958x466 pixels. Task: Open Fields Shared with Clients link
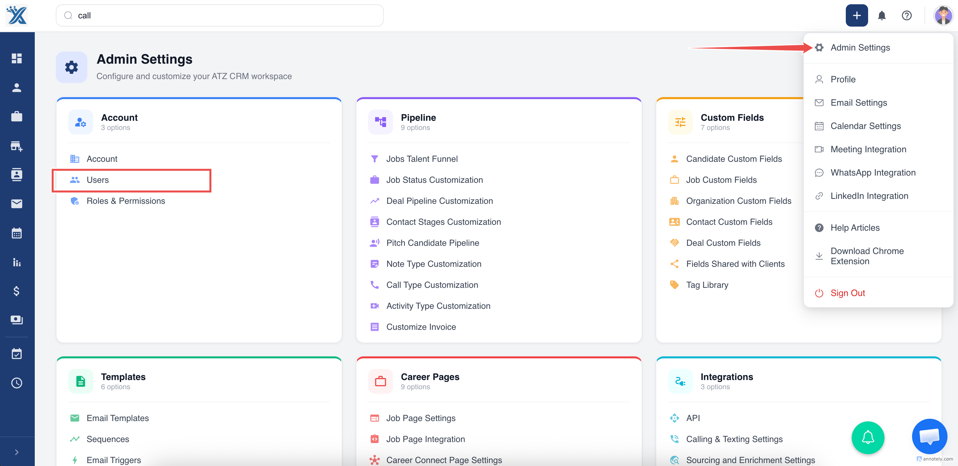735,264
